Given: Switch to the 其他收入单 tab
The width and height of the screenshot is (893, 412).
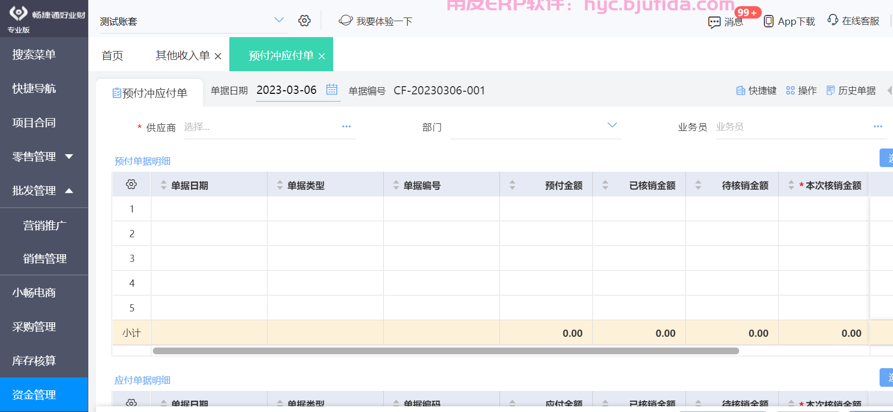Looking at the screenshot, I should [x=183, y=55].
